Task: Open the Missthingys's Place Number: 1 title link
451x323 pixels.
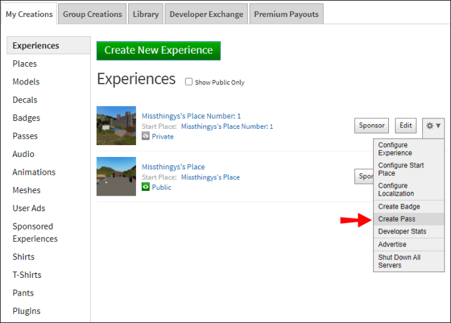Action: (x=191, y=116)
